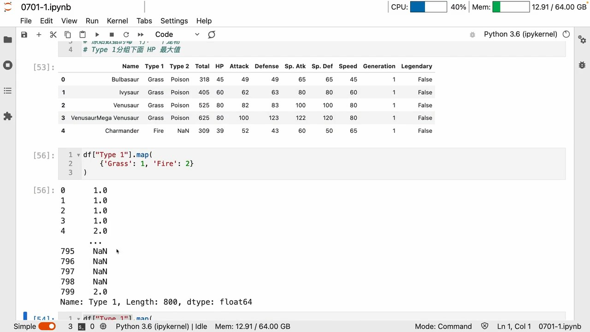The width and height of the screenshot is (590, 332).
Task: Click the Mem usage bar in header
Action: coord(511,7)
